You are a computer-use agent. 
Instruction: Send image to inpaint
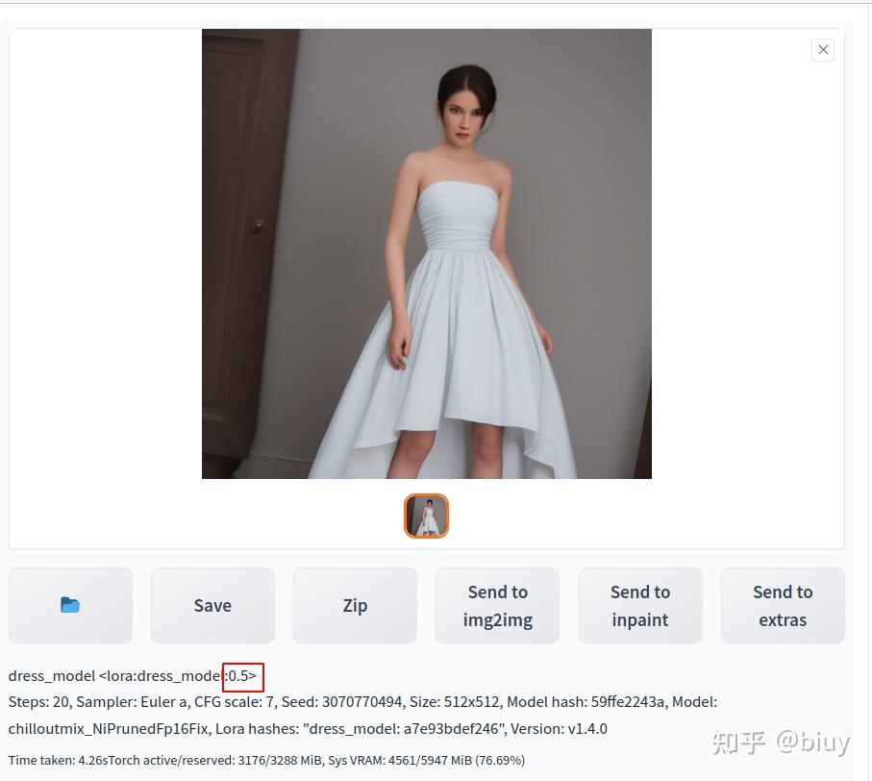640,605
